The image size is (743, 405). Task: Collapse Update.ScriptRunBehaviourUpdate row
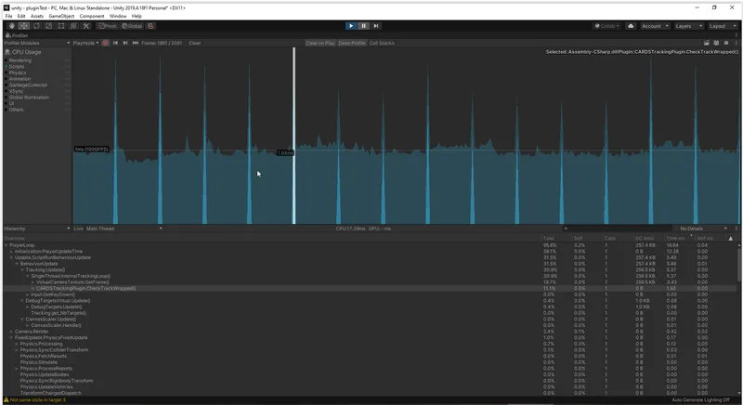click(12, 257)
